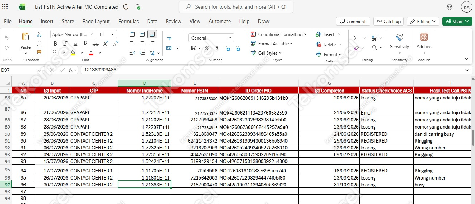Image resolution: width=475 pixels, height=204 pixels.
Task: Toggle Double Underline formatting
Action: (x=85, y=43)
